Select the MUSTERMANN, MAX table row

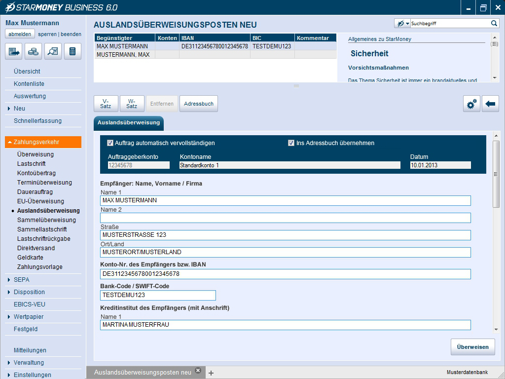click(215, 55)
